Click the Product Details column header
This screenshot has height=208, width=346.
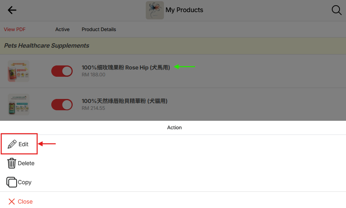99,29
